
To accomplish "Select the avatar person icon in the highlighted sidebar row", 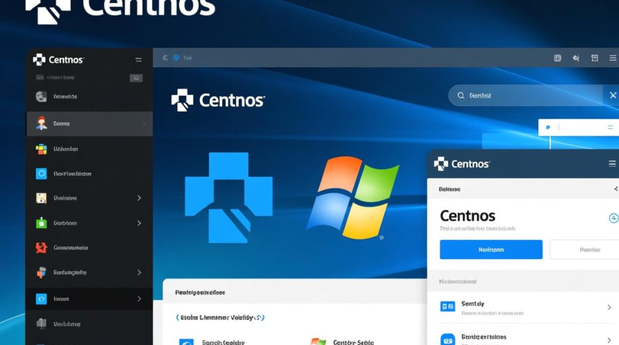I will (x=41, y=123).
